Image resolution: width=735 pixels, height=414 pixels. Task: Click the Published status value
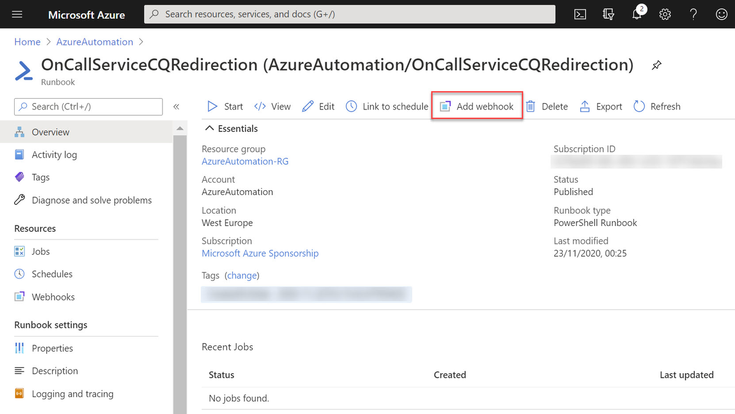(x=573, y=192)
